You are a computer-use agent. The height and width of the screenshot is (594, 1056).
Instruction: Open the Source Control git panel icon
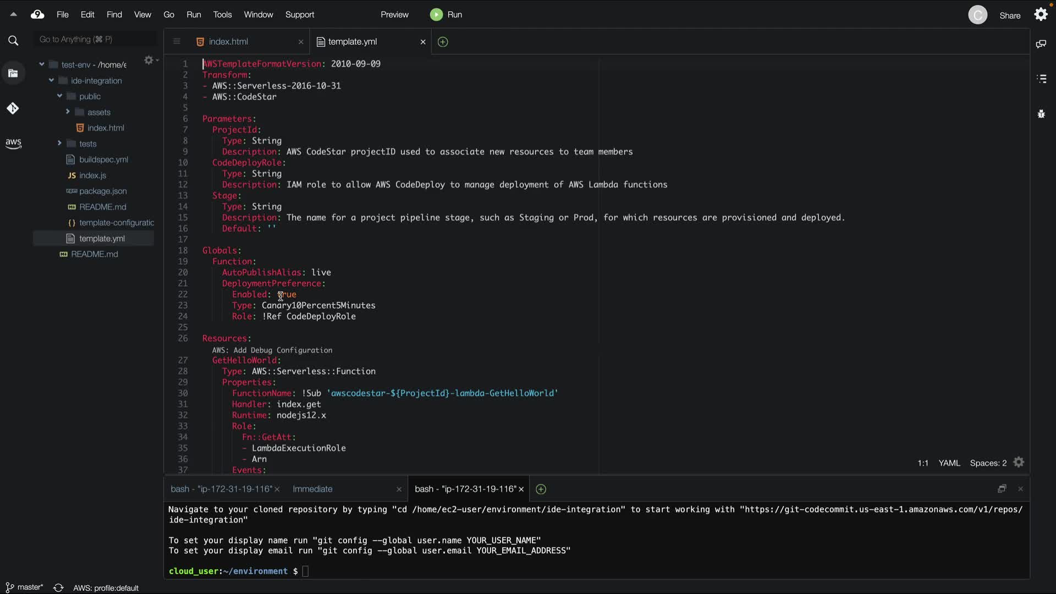[13, 108]
